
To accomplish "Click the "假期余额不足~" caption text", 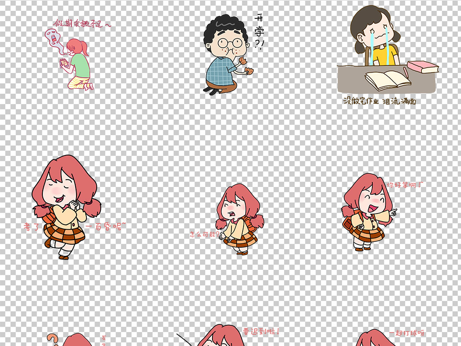I will click(82, 24).
